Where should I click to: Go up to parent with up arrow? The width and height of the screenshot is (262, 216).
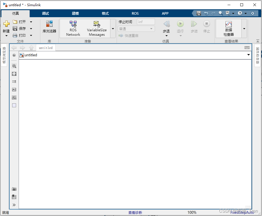point(31,48)
